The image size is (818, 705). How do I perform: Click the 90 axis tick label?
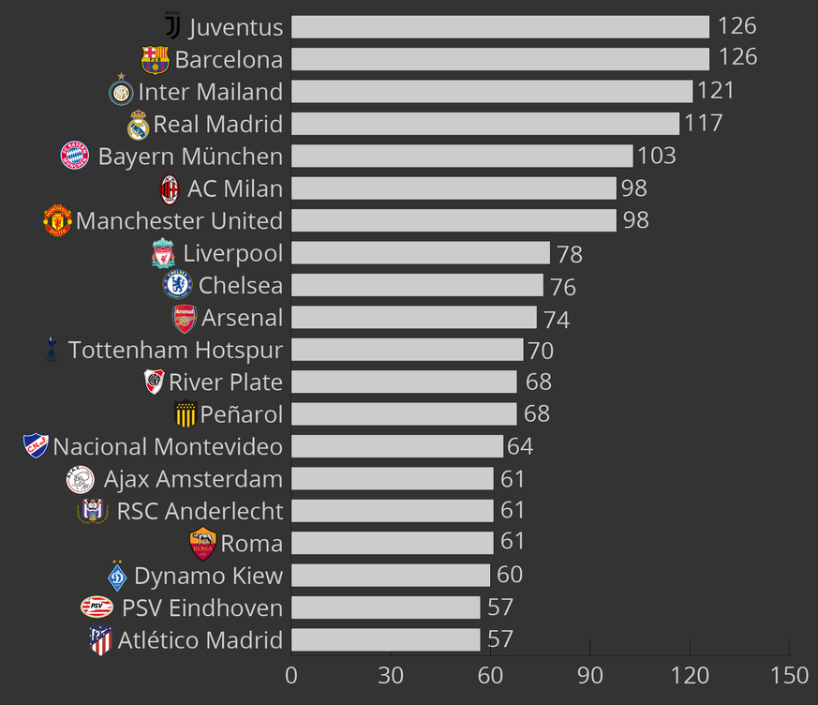pos(589,675)
